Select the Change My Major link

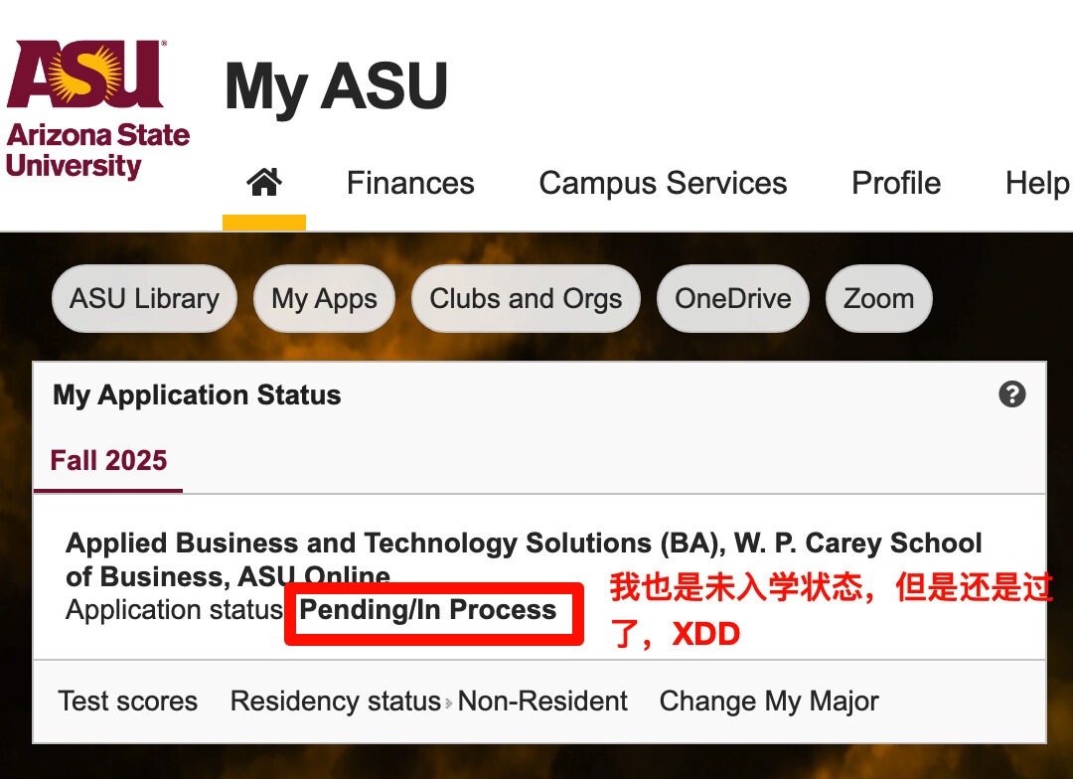[x=769, y=701]
